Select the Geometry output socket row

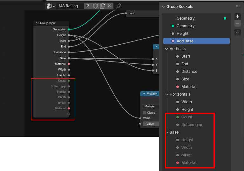(x=196, y=18)
